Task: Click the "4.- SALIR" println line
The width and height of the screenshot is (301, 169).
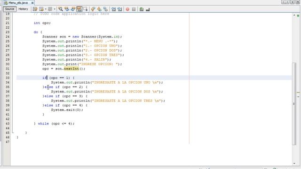Action: coord(77,60)
